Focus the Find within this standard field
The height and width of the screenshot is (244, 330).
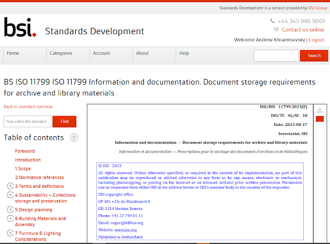pos(27,121)
